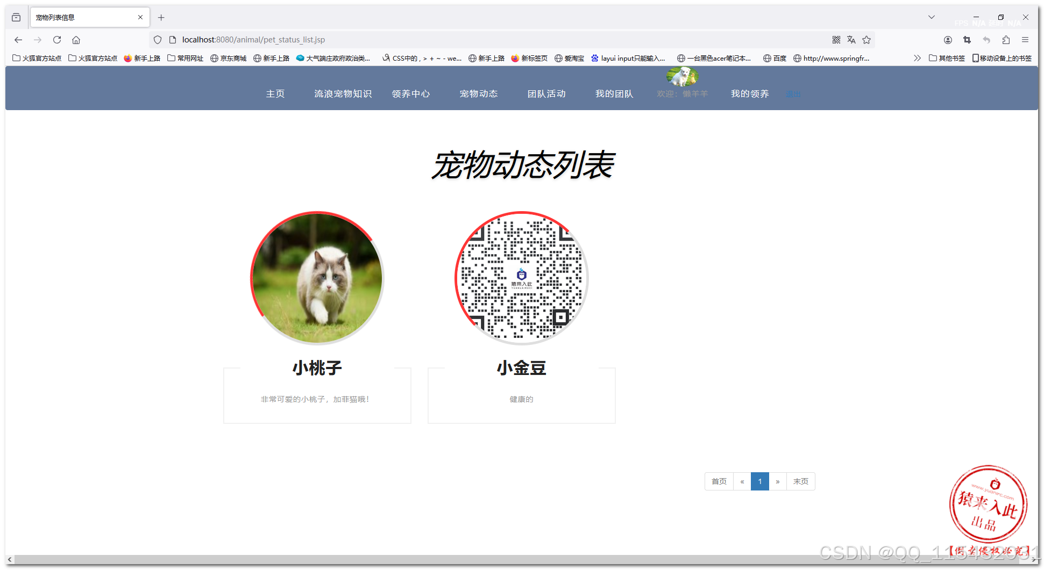Click the 退出 logout link

click(x=793, y=94)
